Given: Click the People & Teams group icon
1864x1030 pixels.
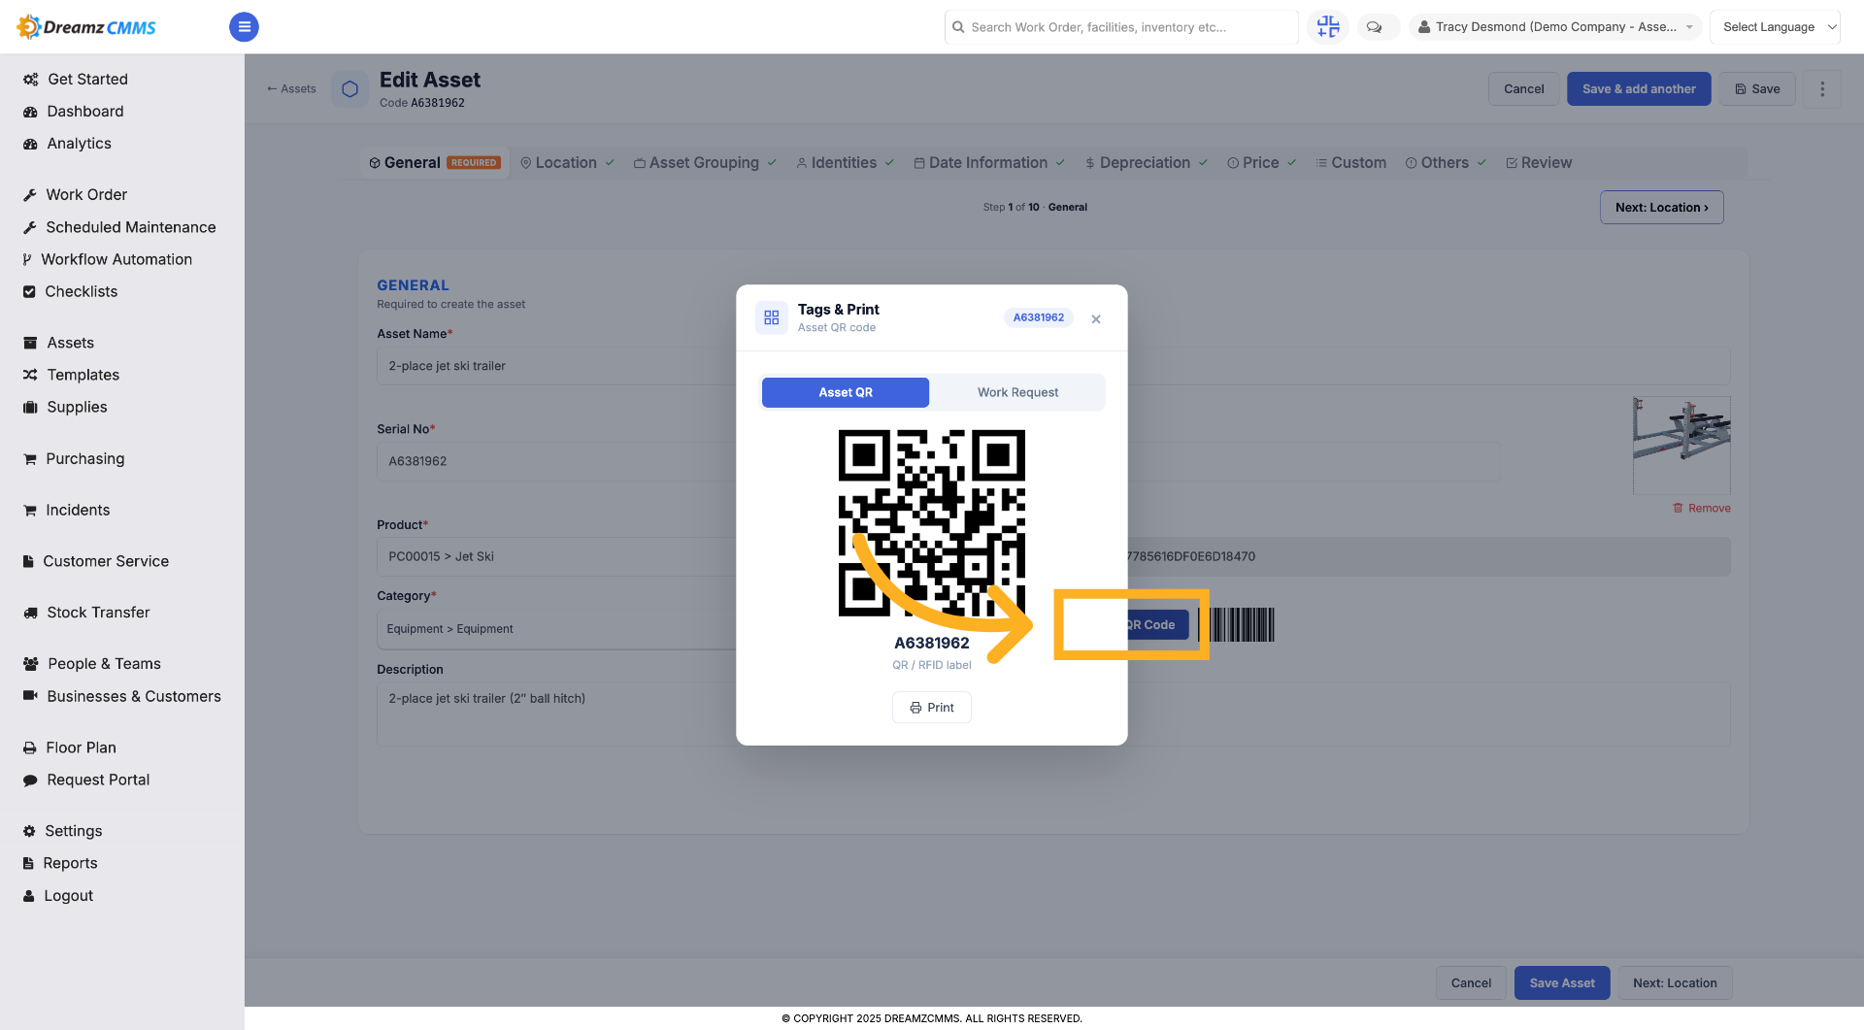Looking at the screenshot, I should tap(31, 664).
